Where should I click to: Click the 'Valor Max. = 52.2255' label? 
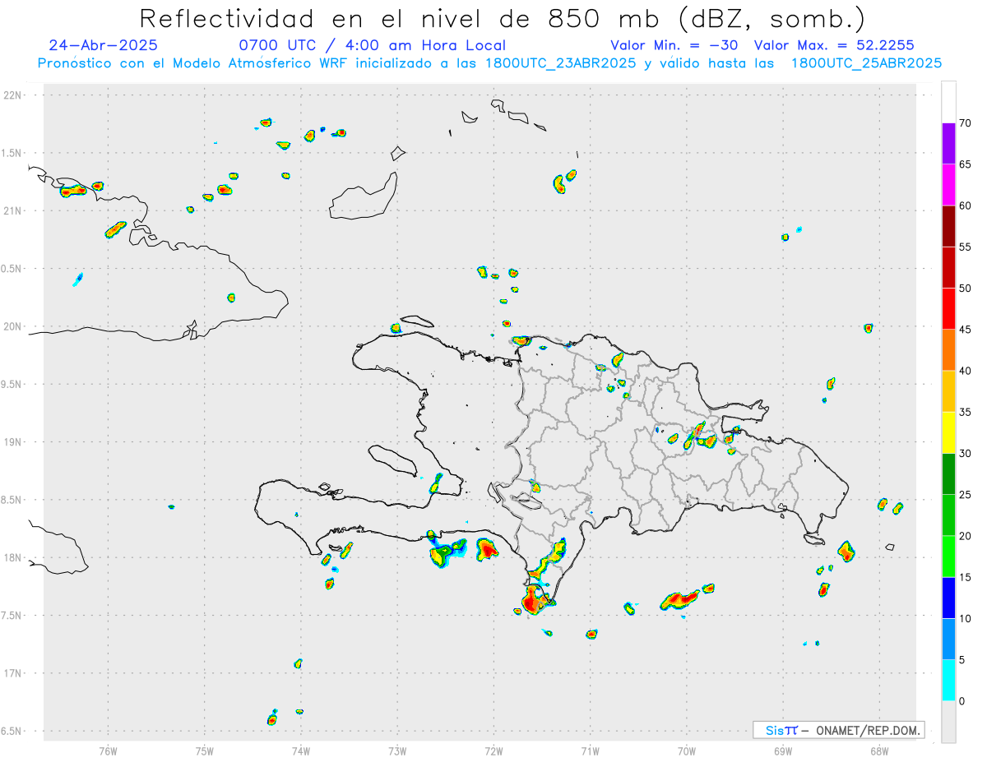pos(834,45)
